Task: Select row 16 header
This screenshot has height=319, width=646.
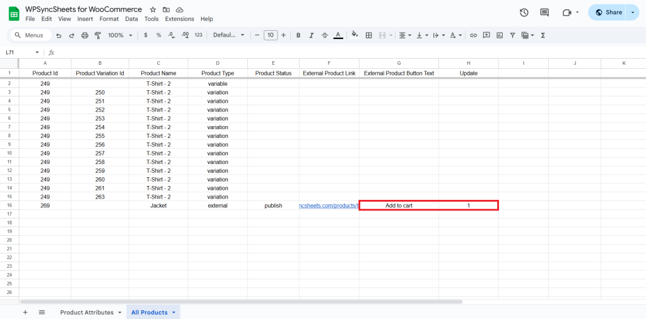Action: pos(9,206)
